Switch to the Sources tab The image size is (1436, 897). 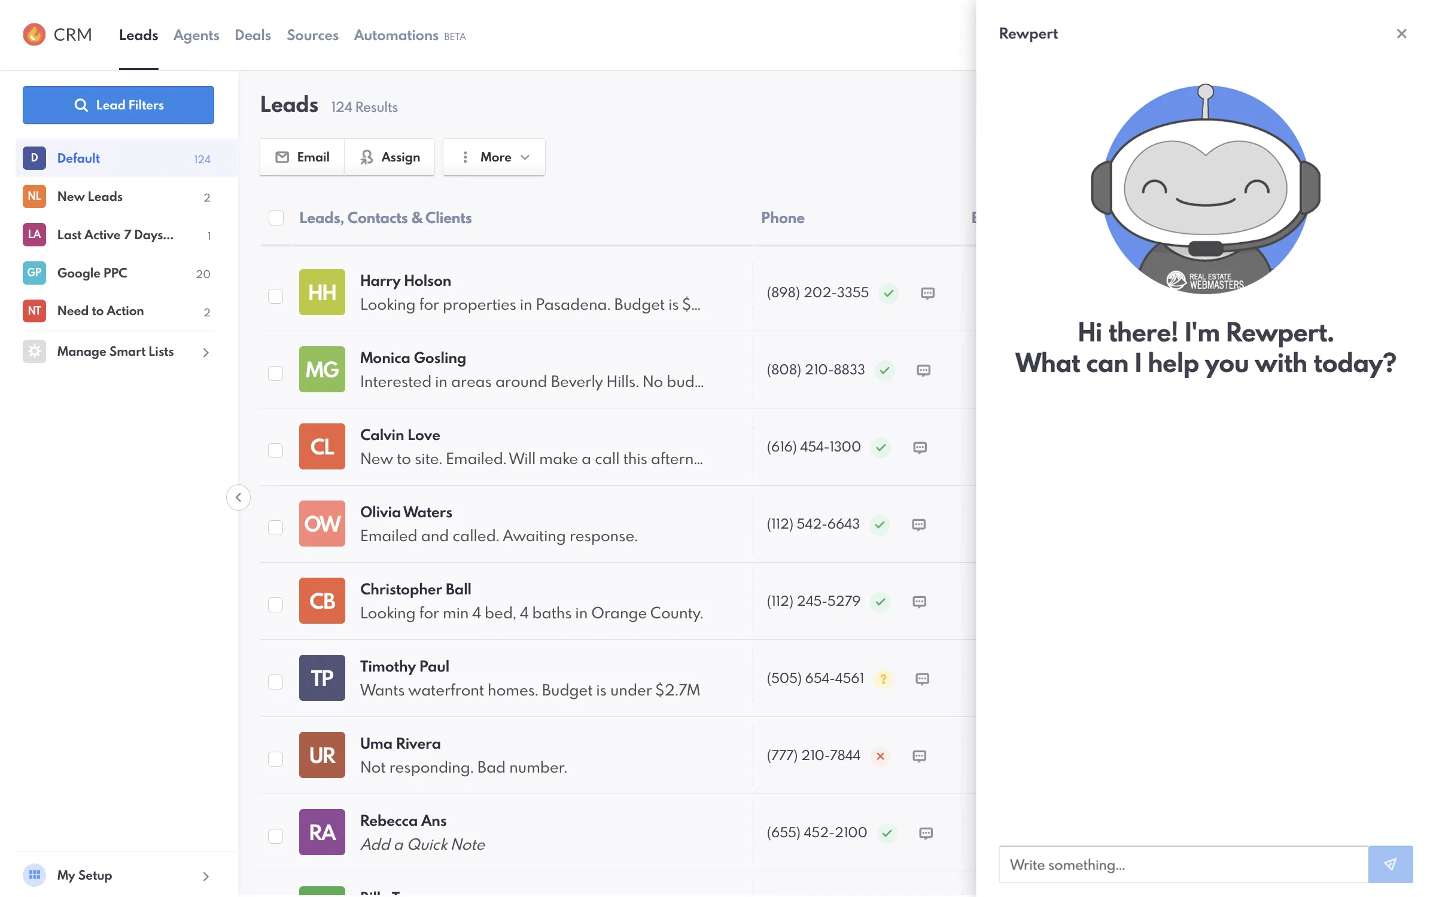point(312,35)
